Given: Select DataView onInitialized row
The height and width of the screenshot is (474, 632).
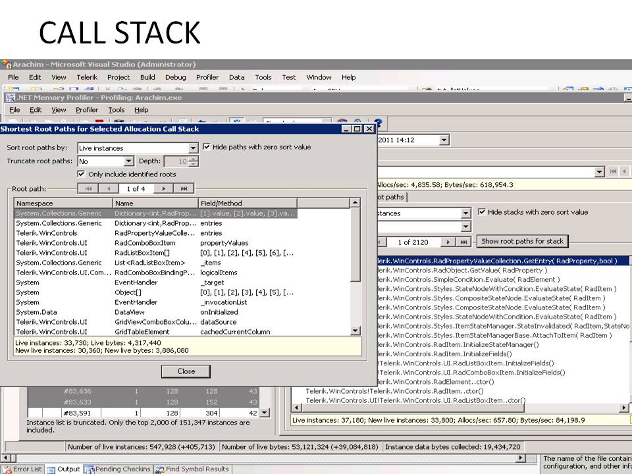Looking at the screenshot, I should tap(155, 312).
